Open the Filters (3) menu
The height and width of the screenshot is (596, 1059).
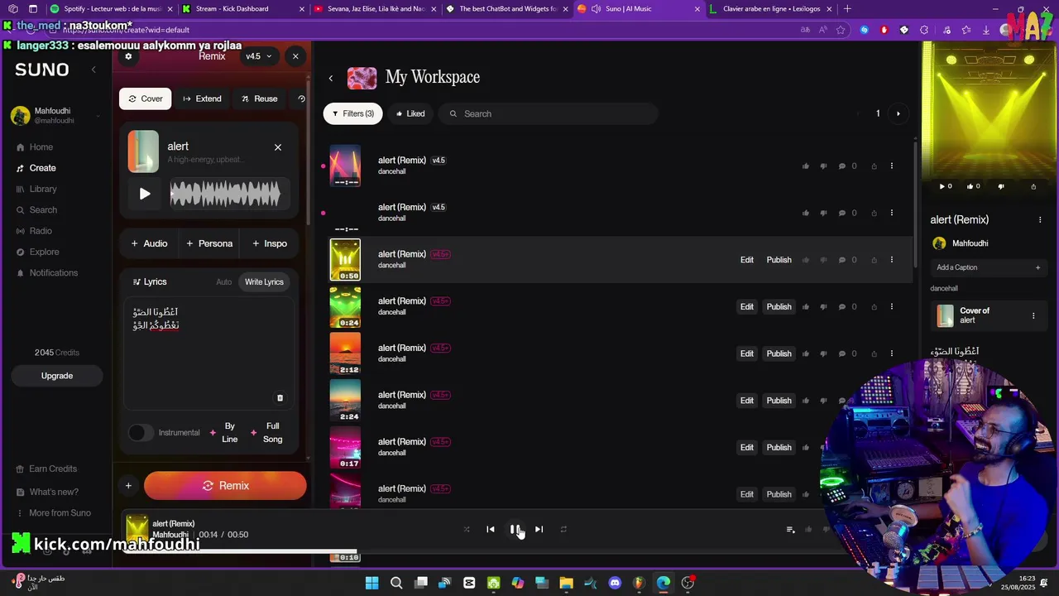point(353,113)
